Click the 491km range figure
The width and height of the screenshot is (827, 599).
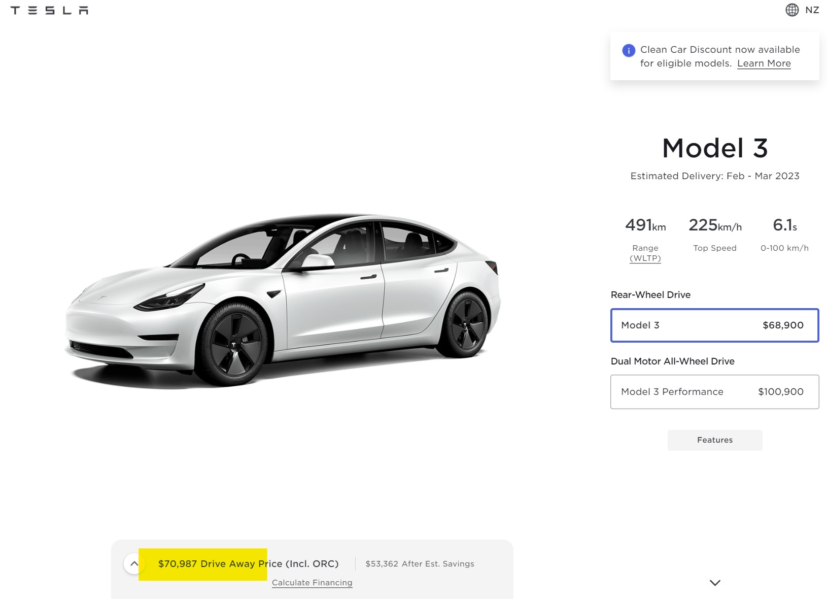(x=645, y=225)
